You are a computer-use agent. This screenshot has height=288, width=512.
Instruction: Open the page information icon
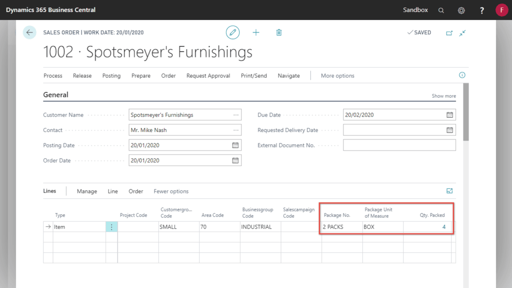click(462, 74)
